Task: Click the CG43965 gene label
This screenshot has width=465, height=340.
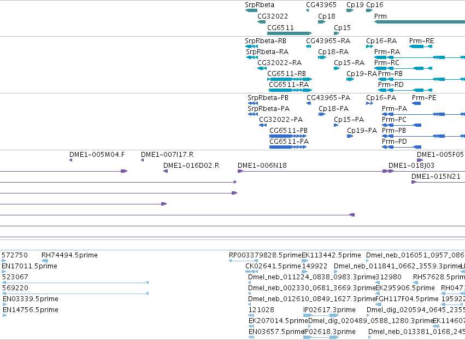Action: 321,5
